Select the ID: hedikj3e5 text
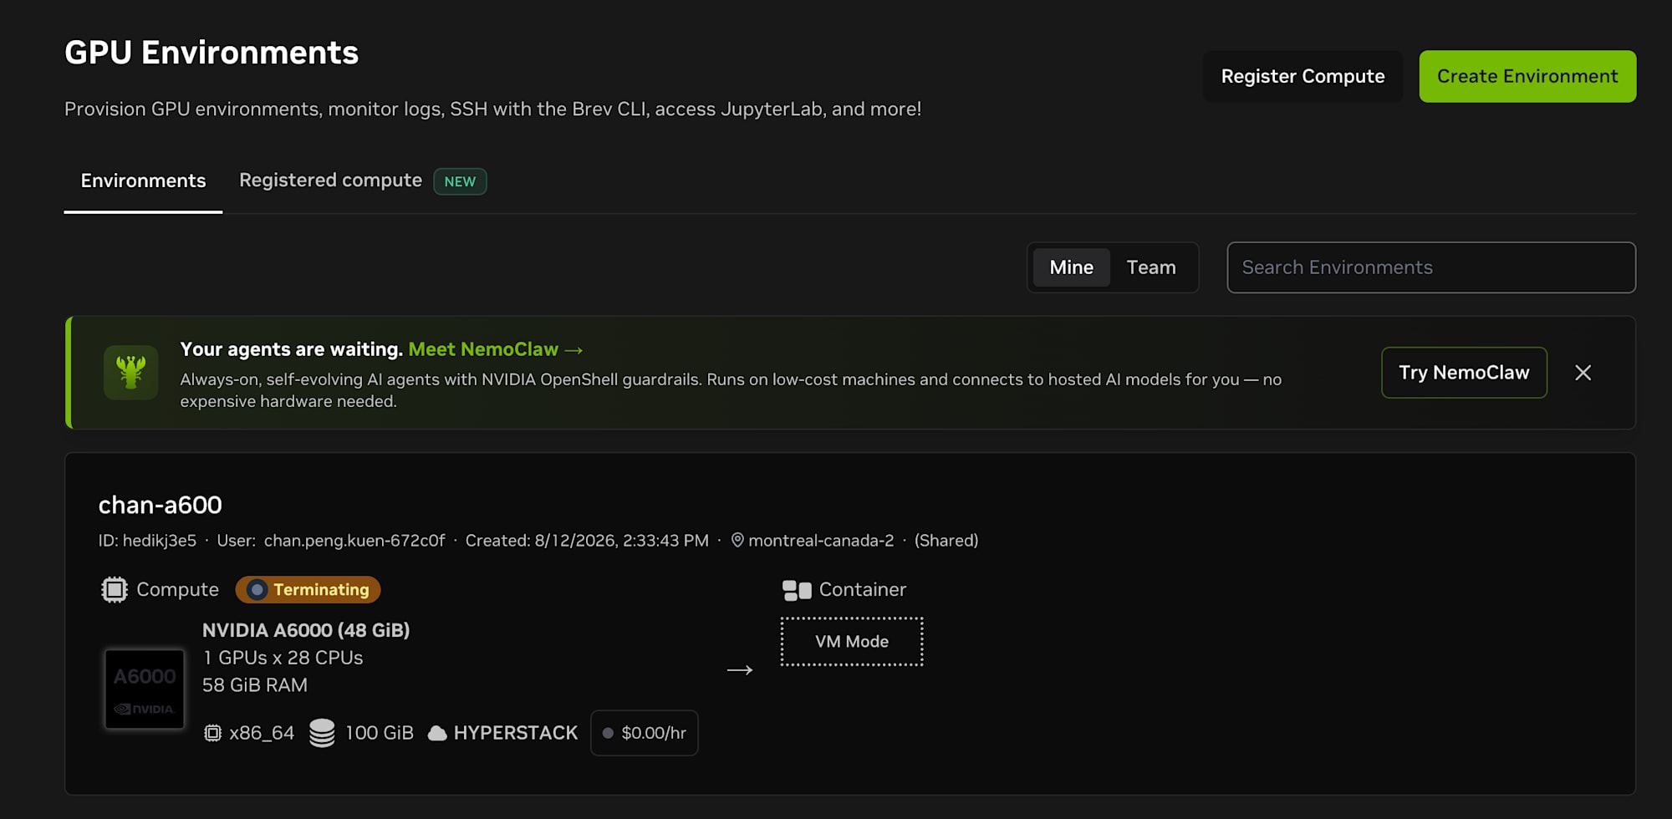The height and width of the screenshot is (819, 1672). pyautogui.click(x=147, y=541)
